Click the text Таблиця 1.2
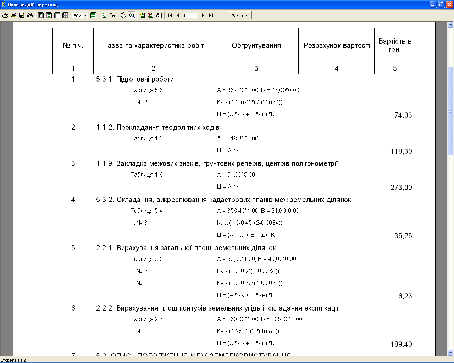Image resolution: width=454 pixels, height=363 pixels. coord(146,138)
